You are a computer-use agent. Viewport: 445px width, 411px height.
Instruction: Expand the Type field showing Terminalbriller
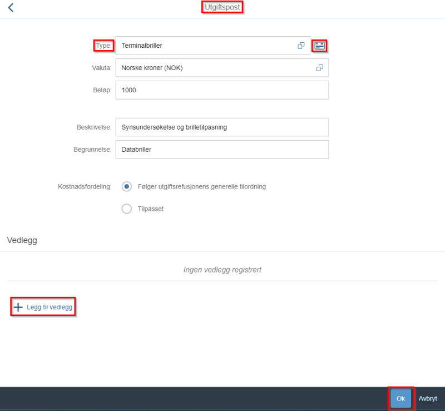click(x=213, y=46)
